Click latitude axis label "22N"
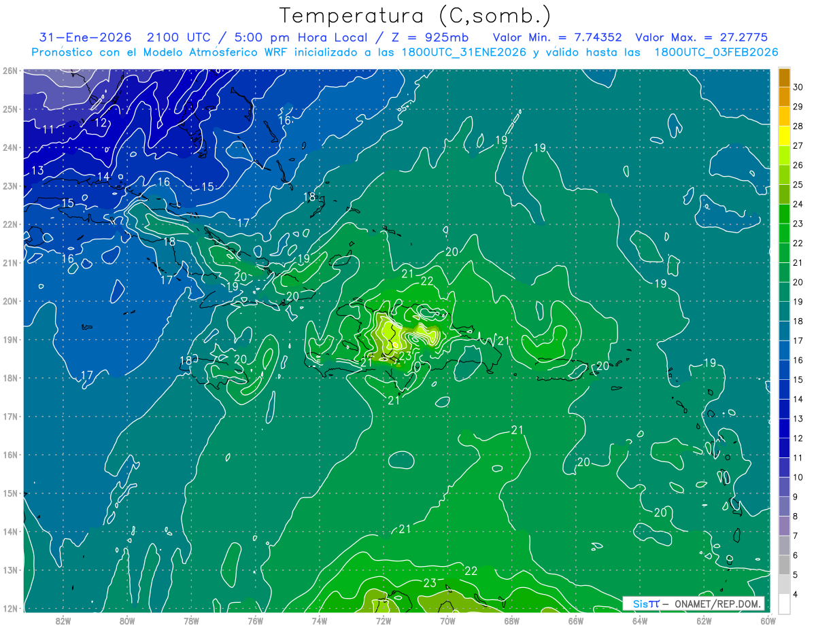Viewport: 816px width, 630px height. pos(10,224)
